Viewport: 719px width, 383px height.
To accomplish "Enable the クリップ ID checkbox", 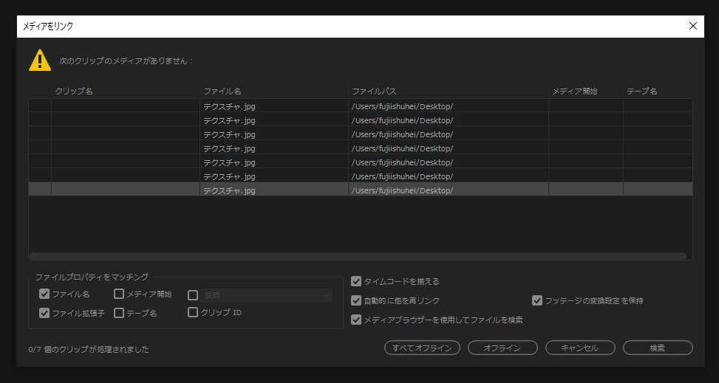I will [193, 312].
